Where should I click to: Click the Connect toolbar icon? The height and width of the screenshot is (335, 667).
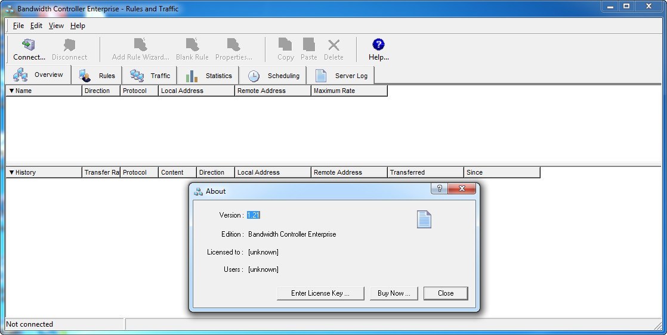[29, 49]
